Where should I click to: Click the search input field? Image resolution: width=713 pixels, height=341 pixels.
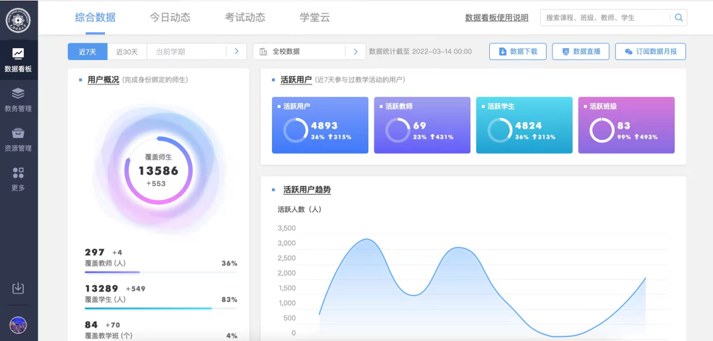click(604, 18)
